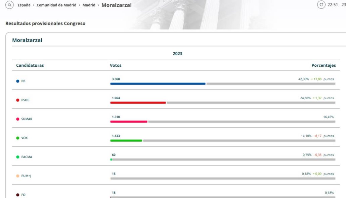Click the pink SUMAR party dot
The height and width of the screenshot is (198, 346).
coord(18,119)
